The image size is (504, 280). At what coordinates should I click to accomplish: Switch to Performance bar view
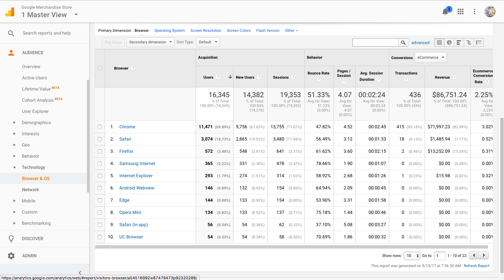coord(459,43)
